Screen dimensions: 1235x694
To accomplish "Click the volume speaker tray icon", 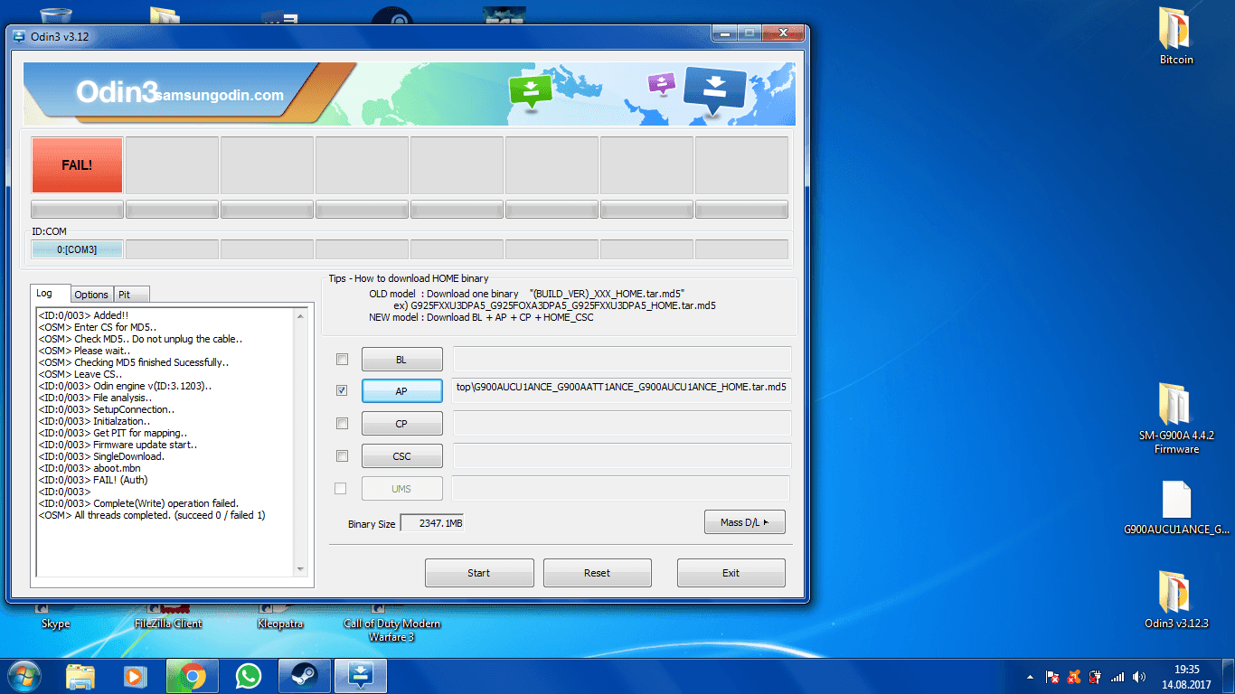I will pyautogui.click(x=1139, y=677).
